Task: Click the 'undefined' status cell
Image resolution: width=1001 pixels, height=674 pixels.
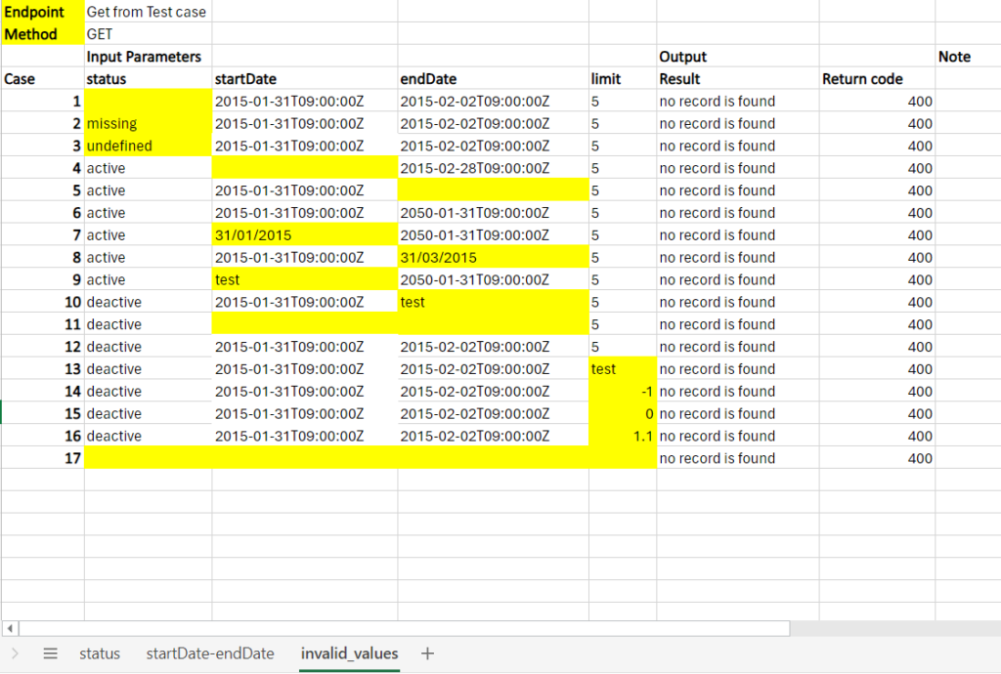Action: (147, 147)
